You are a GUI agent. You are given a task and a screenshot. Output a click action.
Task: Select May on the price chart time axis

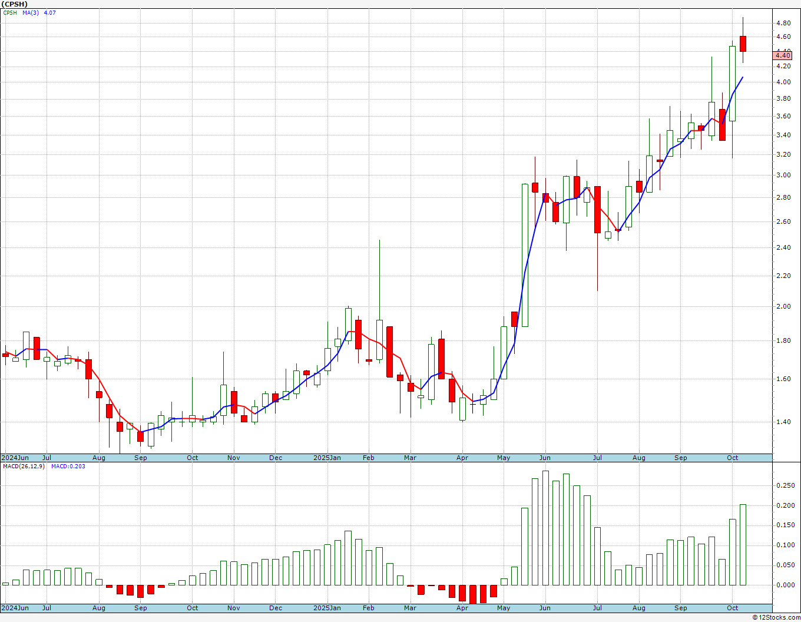tap(504, 458)
